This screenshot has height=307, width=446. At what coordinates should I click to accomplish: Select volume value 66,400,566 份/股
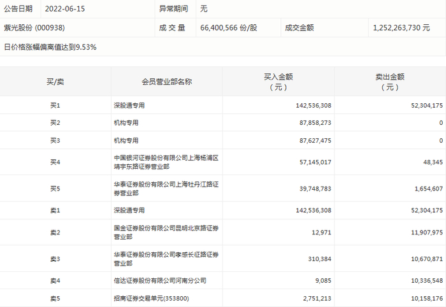(x=229, y=28)
